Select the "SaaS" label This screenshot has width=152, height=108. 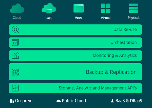pyautogui.click(x=49, y=18)
